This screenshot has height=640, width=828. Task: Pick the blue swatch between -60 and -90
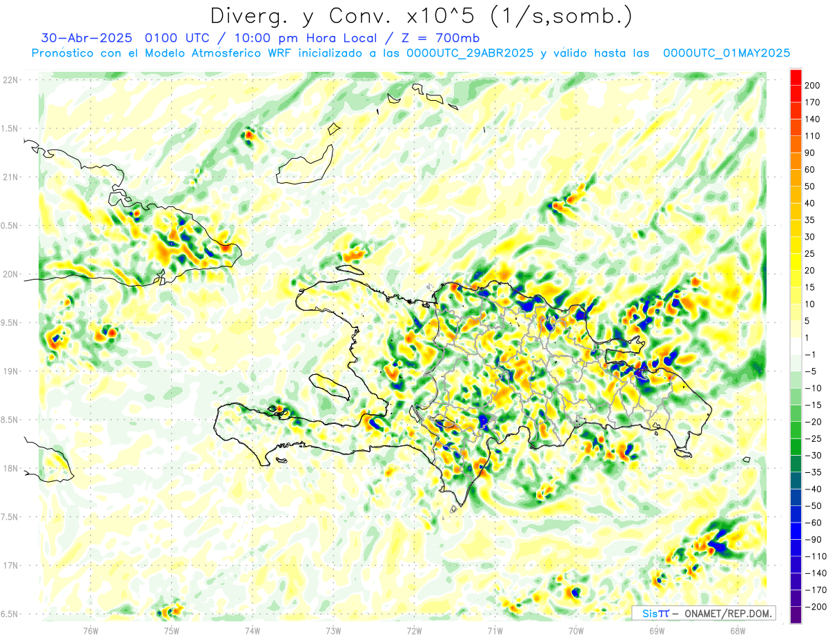tap(796, 531)
